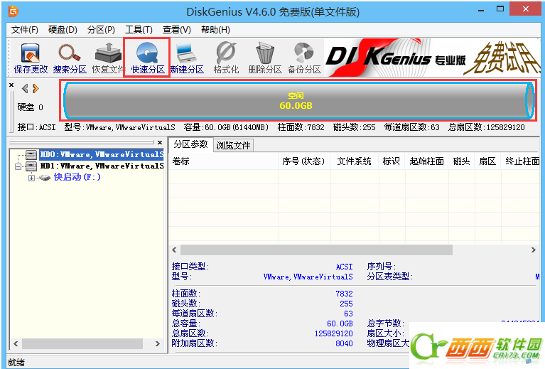Click the HD0 disk drive icon in tree
The width and height of the screenshot is (545, 369).
(x=31, y=154)
